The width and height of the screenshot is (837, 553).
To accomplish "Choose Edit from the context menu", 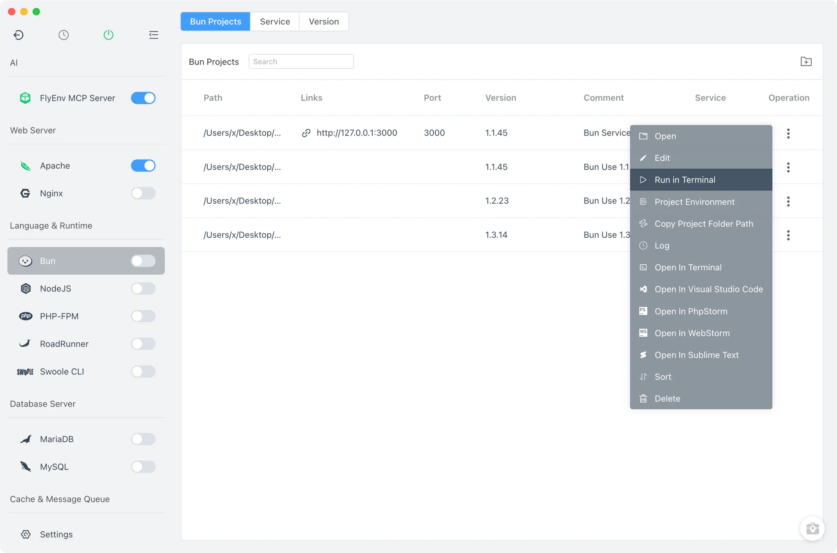I will click(x=701, y=158).
